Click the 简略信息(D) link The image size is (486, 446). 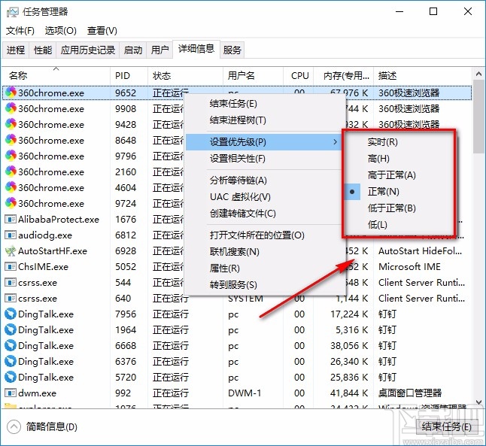click(51, 427)
